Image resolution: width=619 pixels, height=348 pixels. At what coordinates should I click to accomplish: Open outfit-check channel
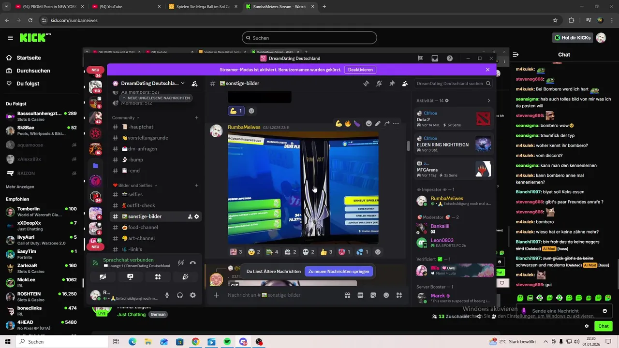tap(156, 205)
